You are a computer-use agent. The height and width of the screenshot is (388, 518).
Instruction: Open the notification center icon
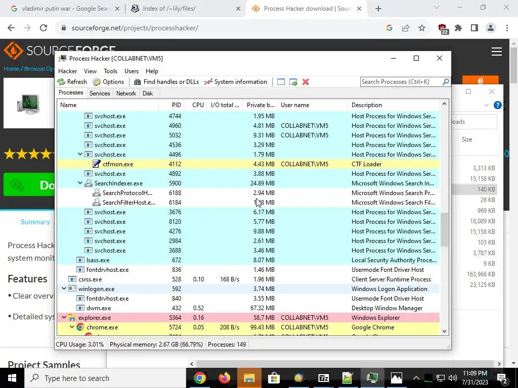pos(502,378)
